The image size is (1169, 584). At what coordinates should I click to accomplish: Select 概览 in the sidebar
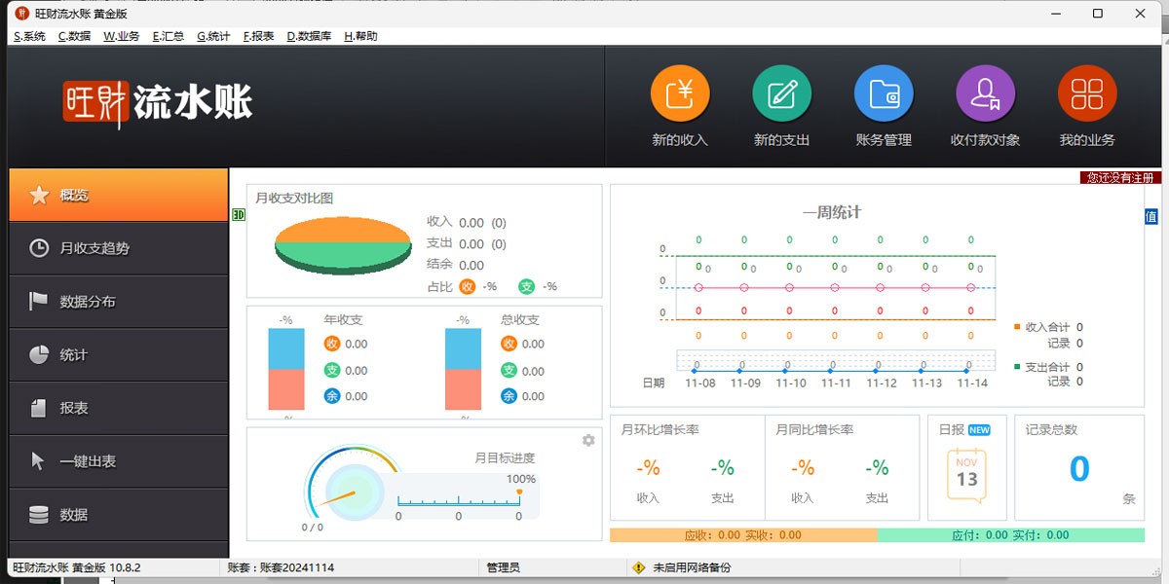[118, 195]
